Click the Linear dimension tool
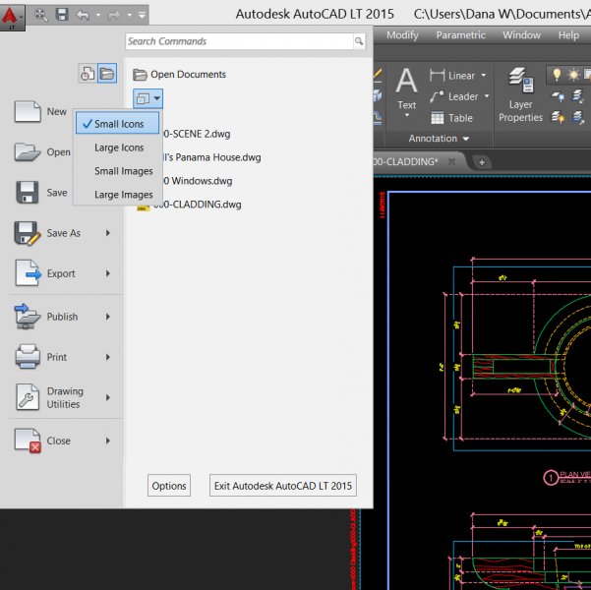 (452, 76)
